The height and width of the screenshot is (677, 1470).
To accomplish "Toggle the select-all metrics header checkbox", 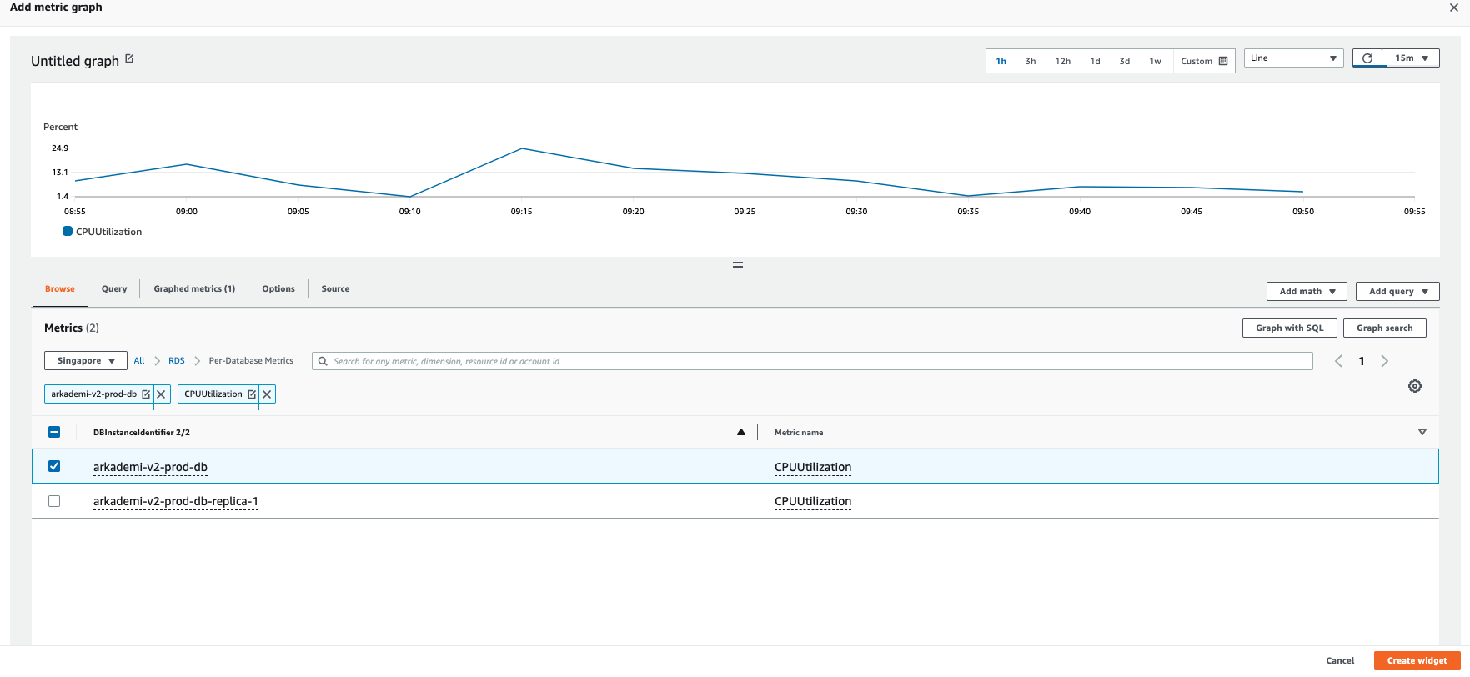I will [54, 432].
